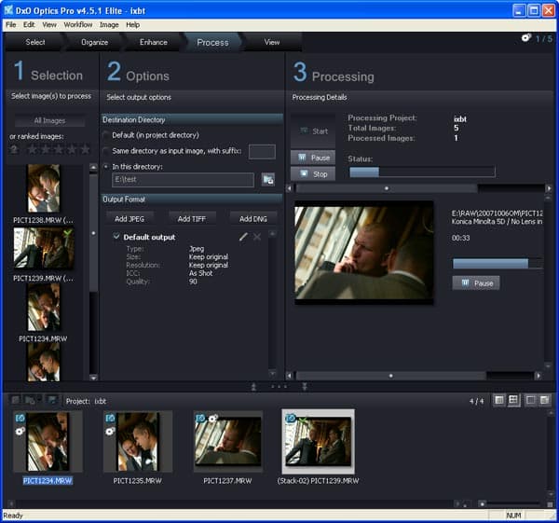Click the green check on PICT1239.MRW in the selection list
Screen dimensions: 559x523
pyautogui.click(x=67, y=233)
